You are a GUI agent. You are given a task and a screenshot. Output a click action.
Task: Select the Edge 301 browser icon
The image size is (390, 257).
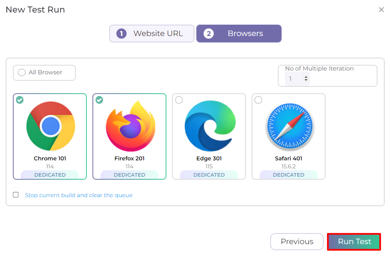click(x=209, y=126)
